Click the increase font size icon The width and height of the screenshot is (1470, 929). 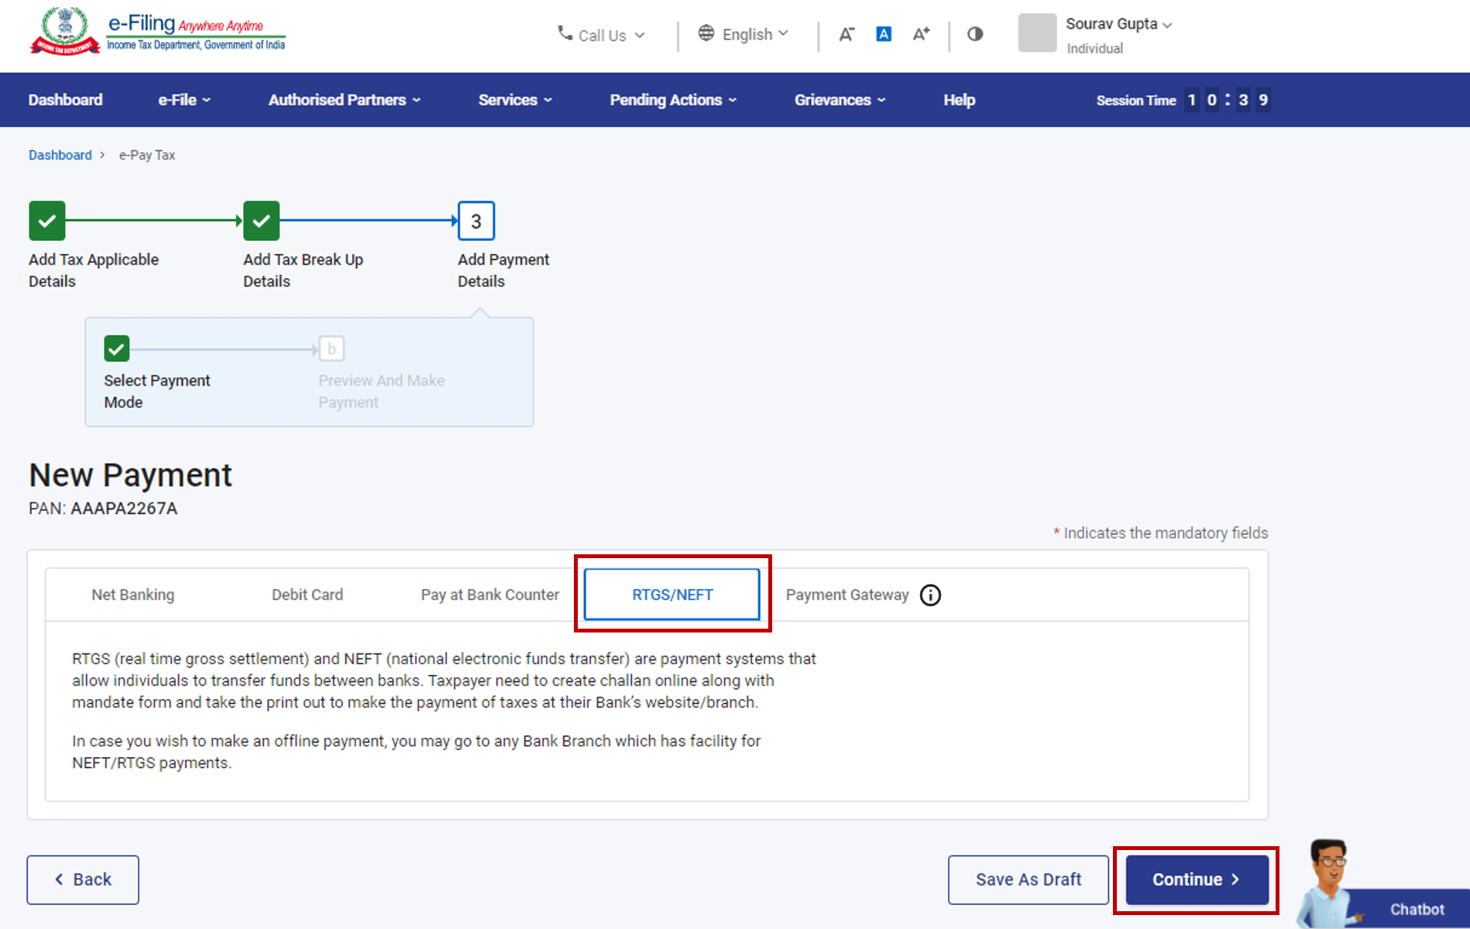click(921, 34)
